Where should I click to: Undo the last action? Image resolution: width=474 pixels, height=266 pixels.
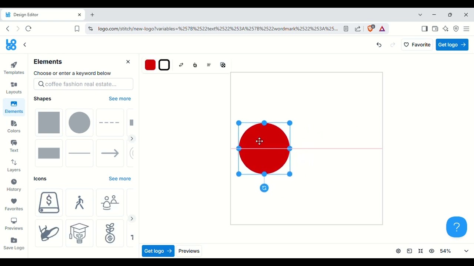(x=379, y=45)
